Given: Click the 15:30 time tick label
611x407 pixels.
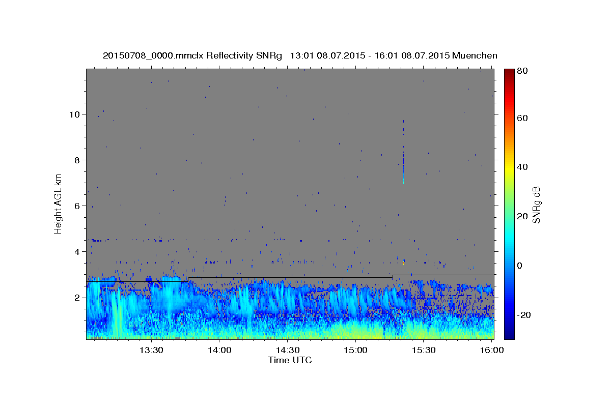Looking at the screenshot, I should [423, 351].
